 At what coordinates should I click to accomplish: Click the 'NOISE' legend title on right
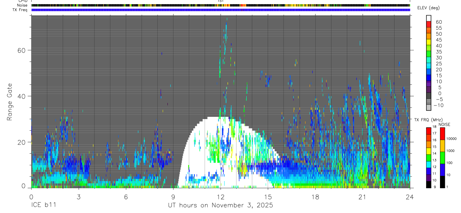click(x=444, y=124)
